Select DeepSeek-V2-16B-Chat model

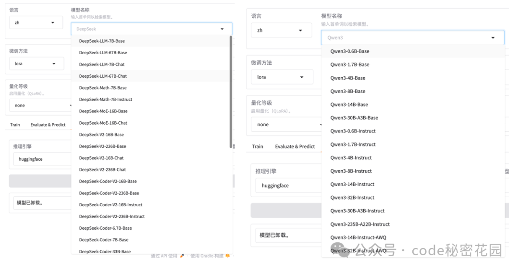pos(150,158)
